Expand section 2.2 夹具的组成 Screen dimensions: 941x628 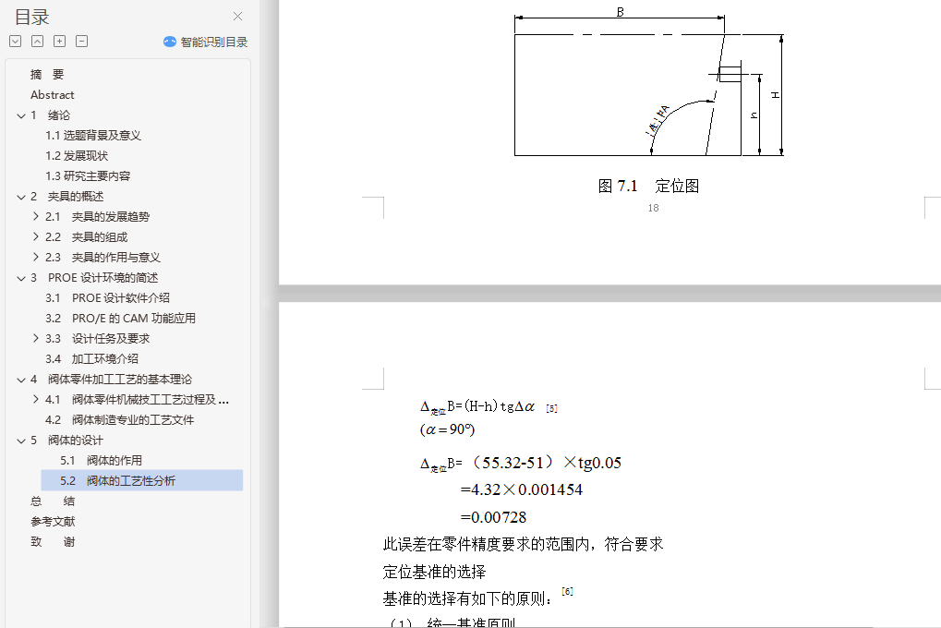point(36,236)
